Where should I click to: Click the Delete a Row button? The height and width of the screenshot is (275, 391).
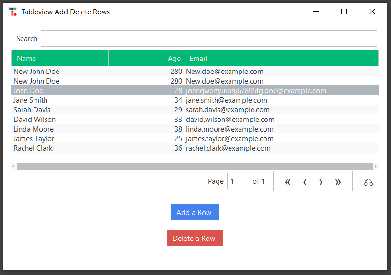coord(195,238)
